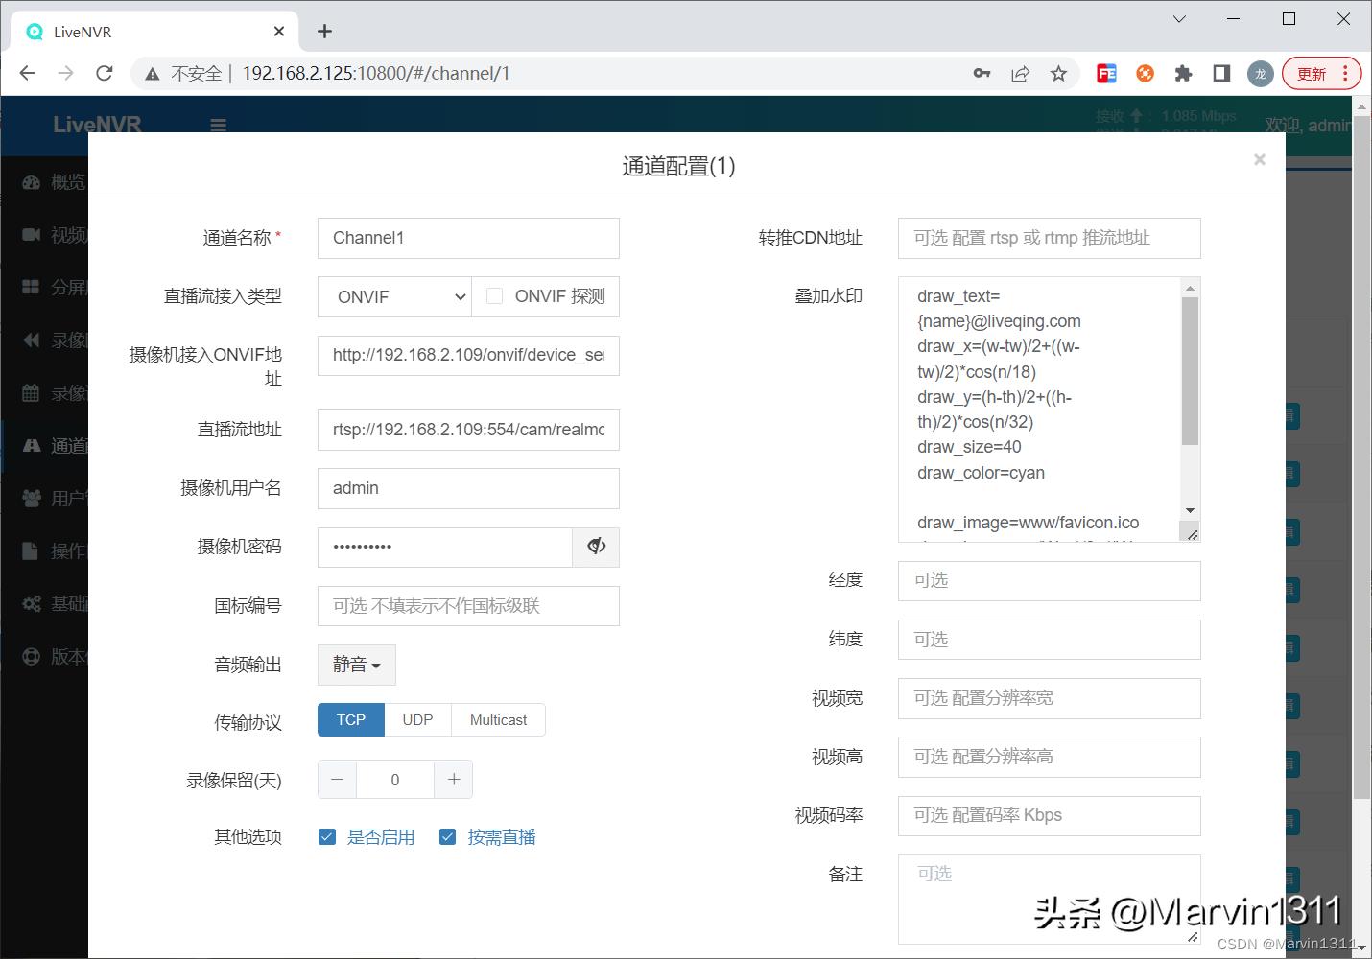The image size is (1372, 959).
Task: Switch transport protocol to UDP
Action: pos(417,719)
